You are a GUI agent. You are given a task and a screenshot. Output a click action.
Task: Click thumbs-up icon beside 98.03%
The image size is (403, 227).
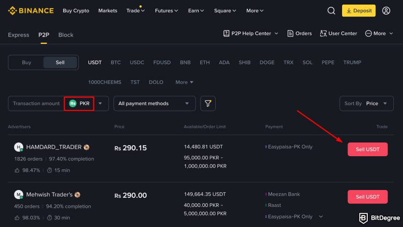tap(17, 218)
